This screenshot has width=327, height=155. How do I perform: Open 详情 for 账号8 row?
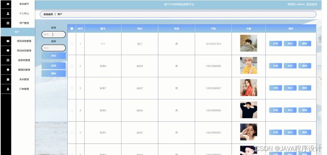click(275, 66)
